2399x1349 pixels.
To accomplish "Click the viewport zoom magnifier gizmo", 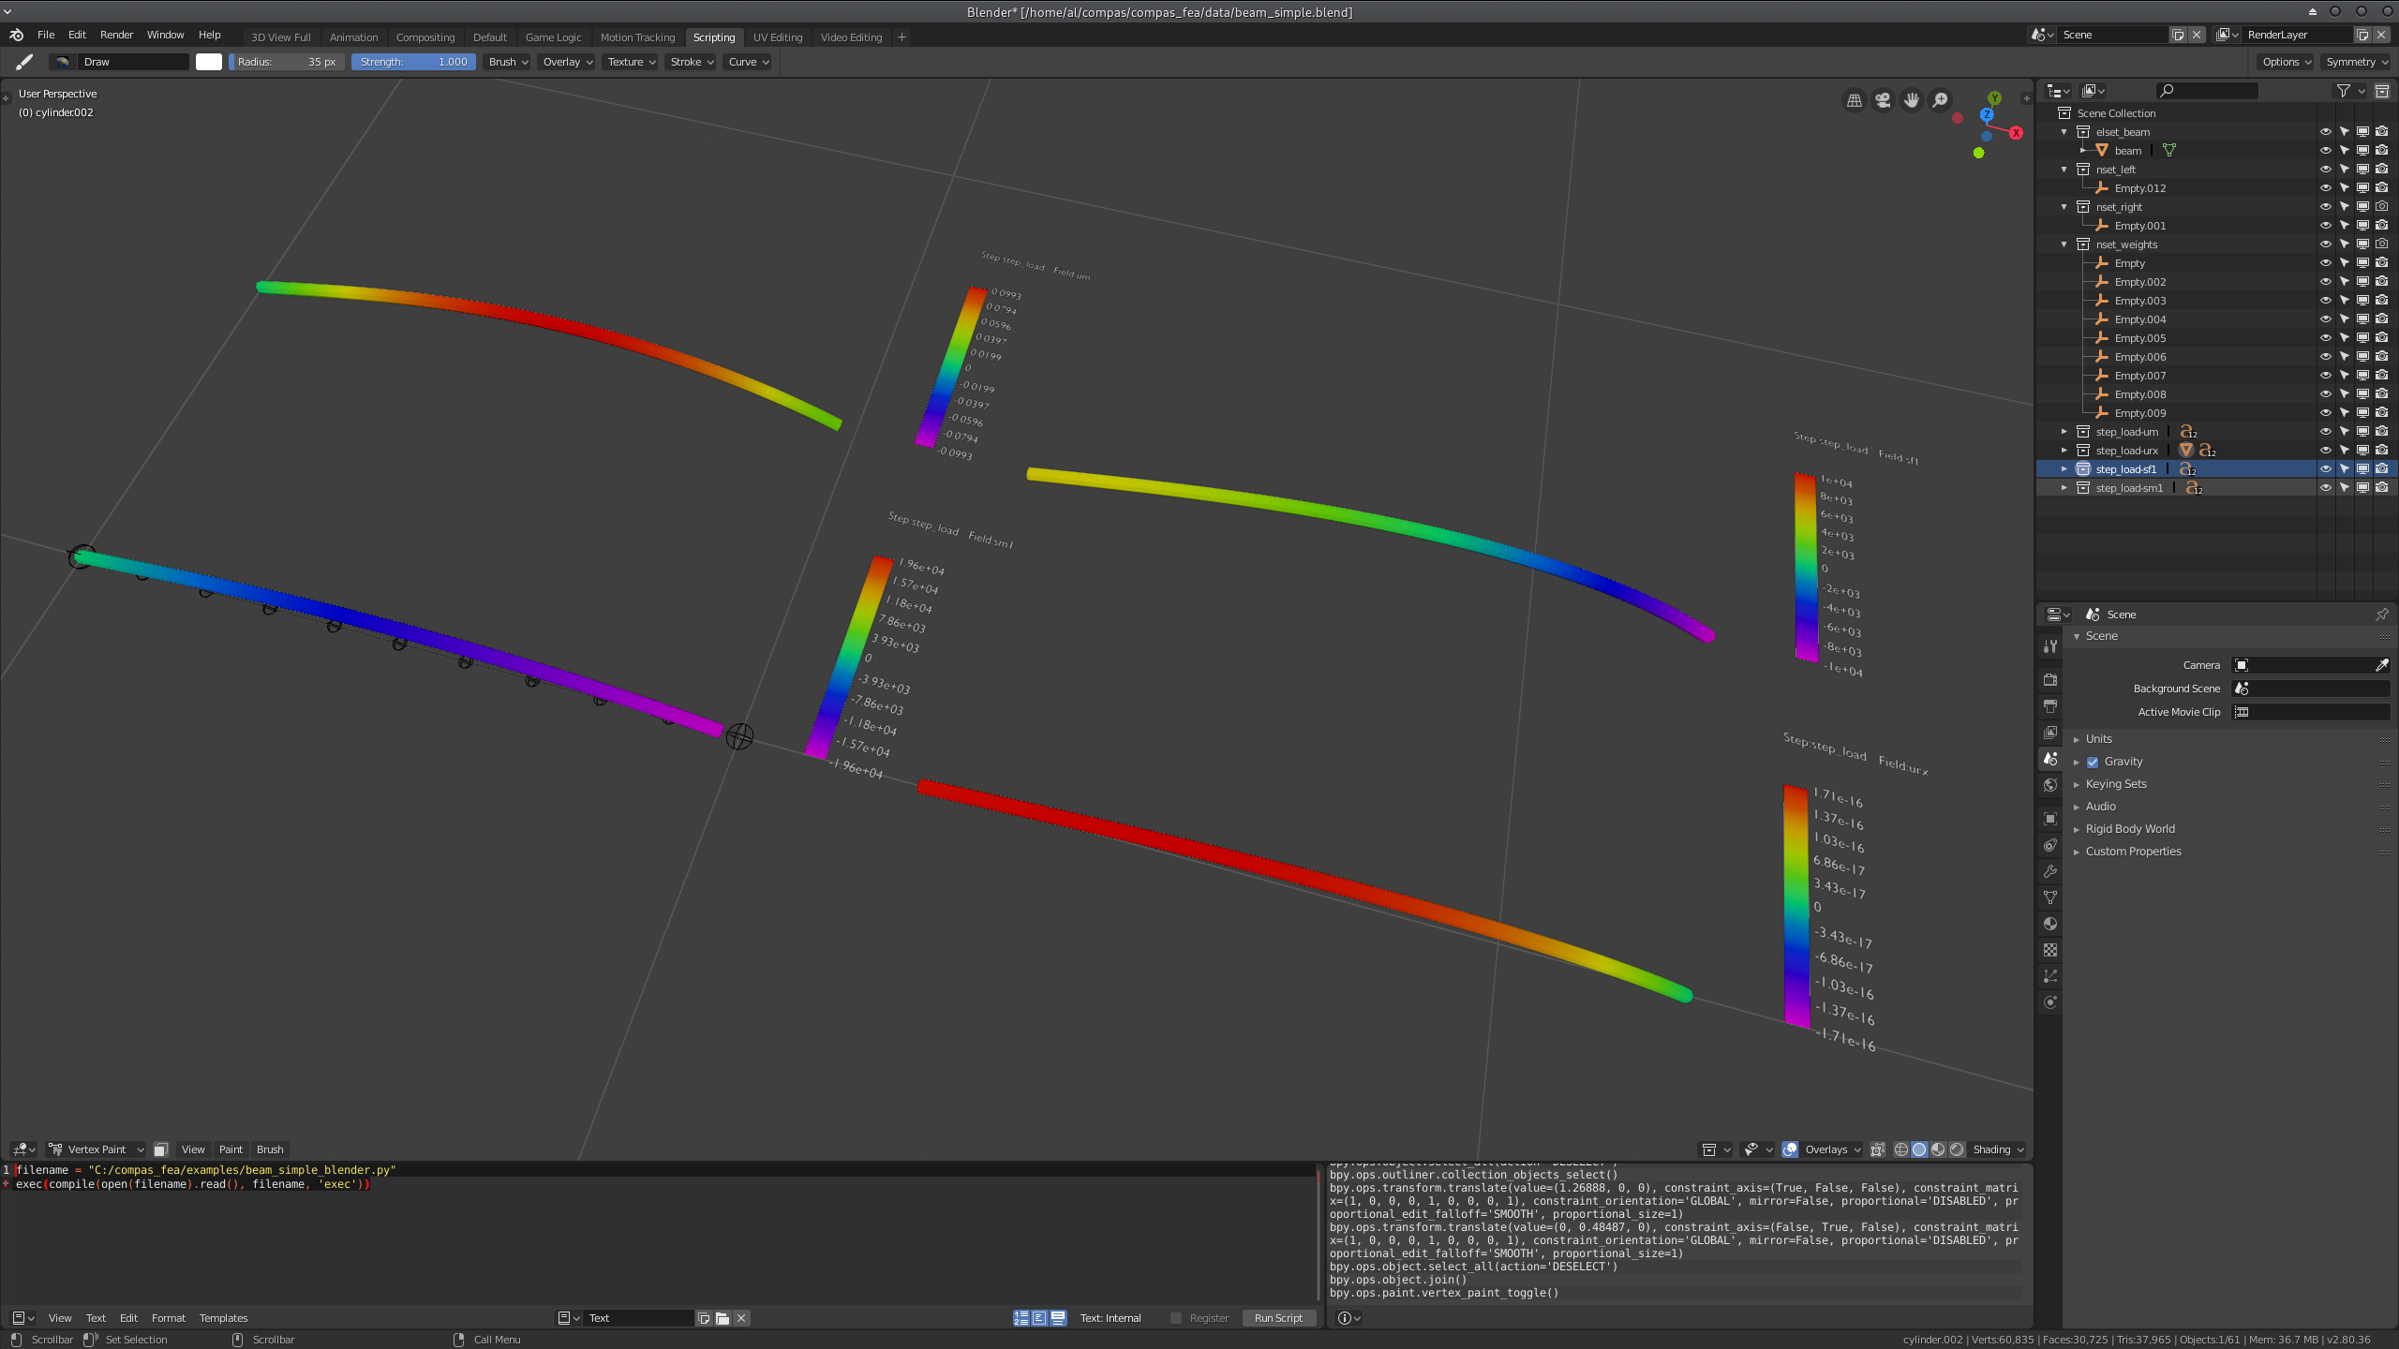I will tap(1940, 99).
